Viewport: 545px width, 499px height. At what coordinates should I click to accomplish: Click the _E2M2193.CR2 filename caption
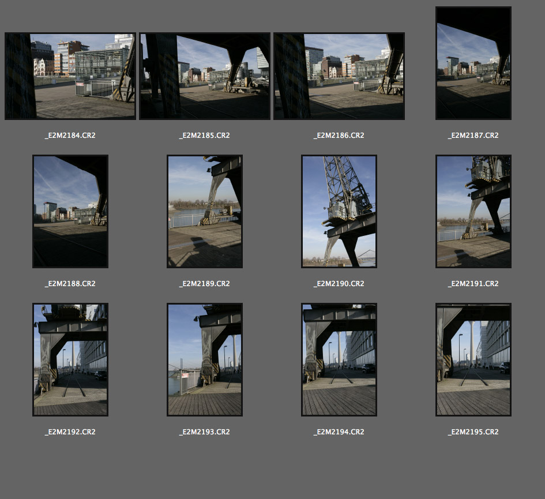[205, 432]
